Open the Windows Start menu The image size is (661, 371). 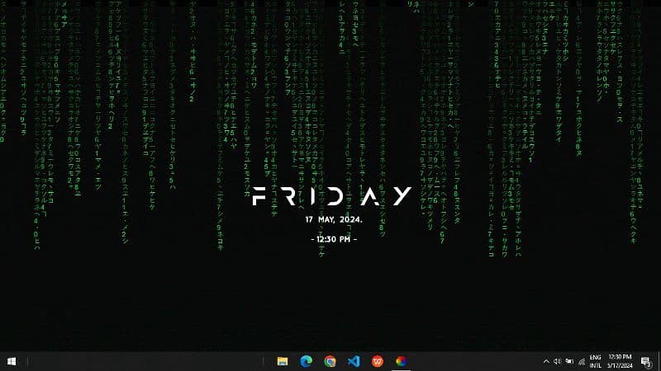pyautogui.click(x=12, y=361)
